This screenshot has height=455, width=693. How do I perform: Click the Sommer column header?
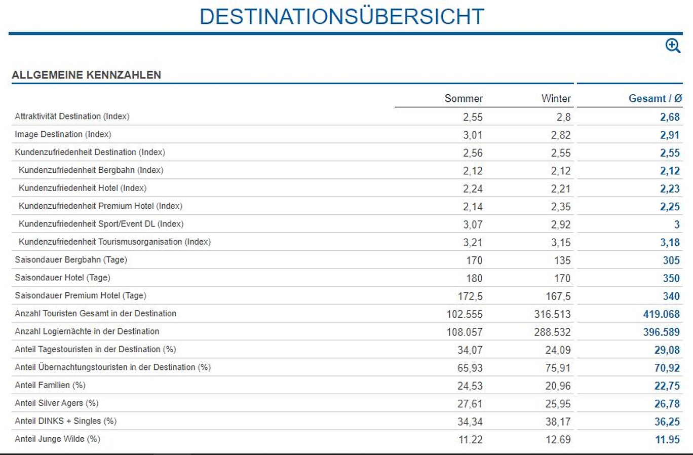click(x=464, y=98)
